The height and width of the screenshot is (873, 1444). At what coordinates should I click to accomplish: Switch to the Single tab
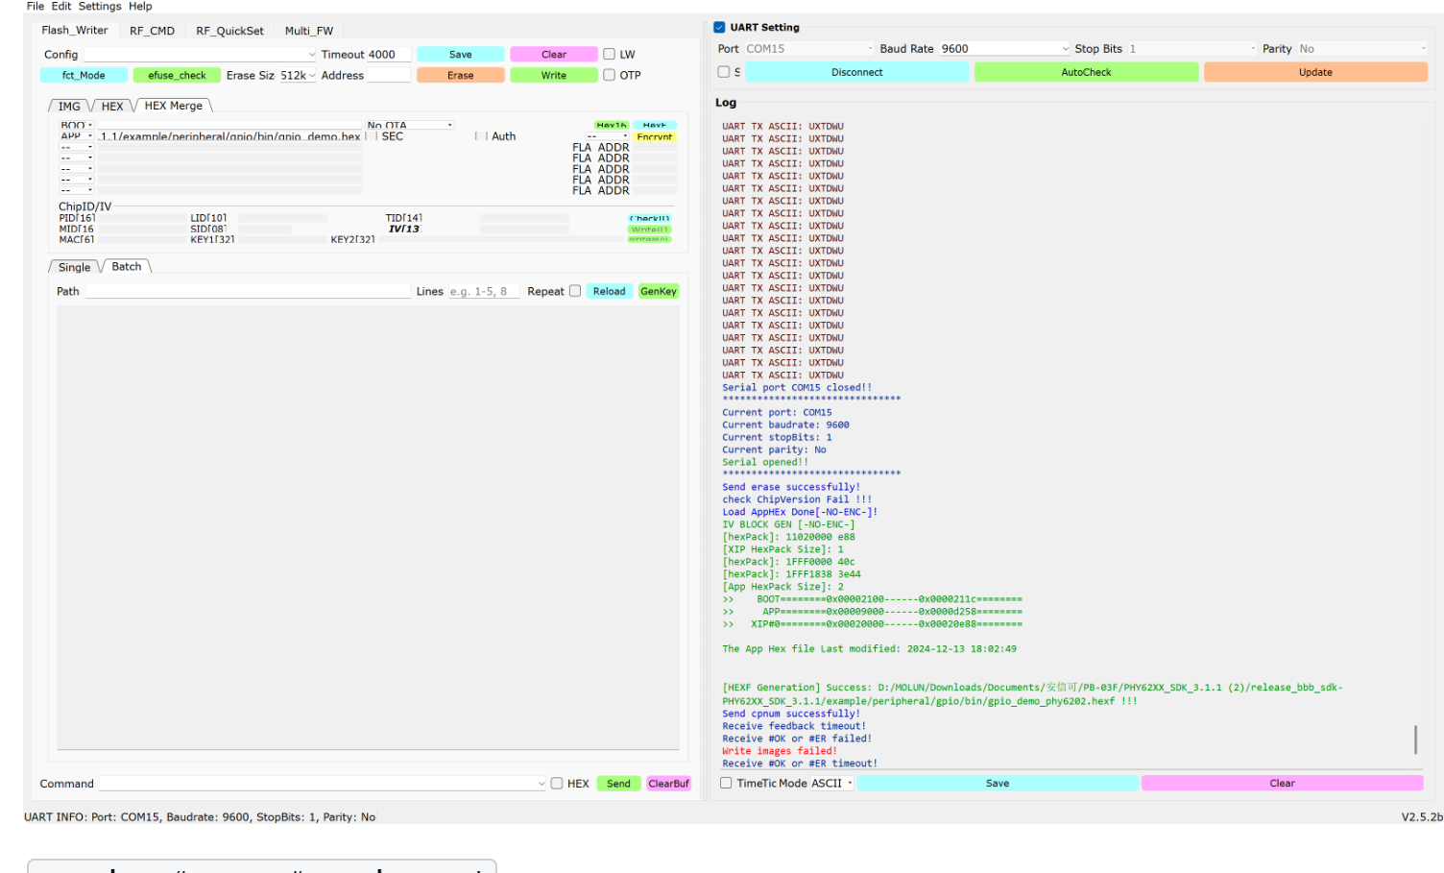click(74, 267)
